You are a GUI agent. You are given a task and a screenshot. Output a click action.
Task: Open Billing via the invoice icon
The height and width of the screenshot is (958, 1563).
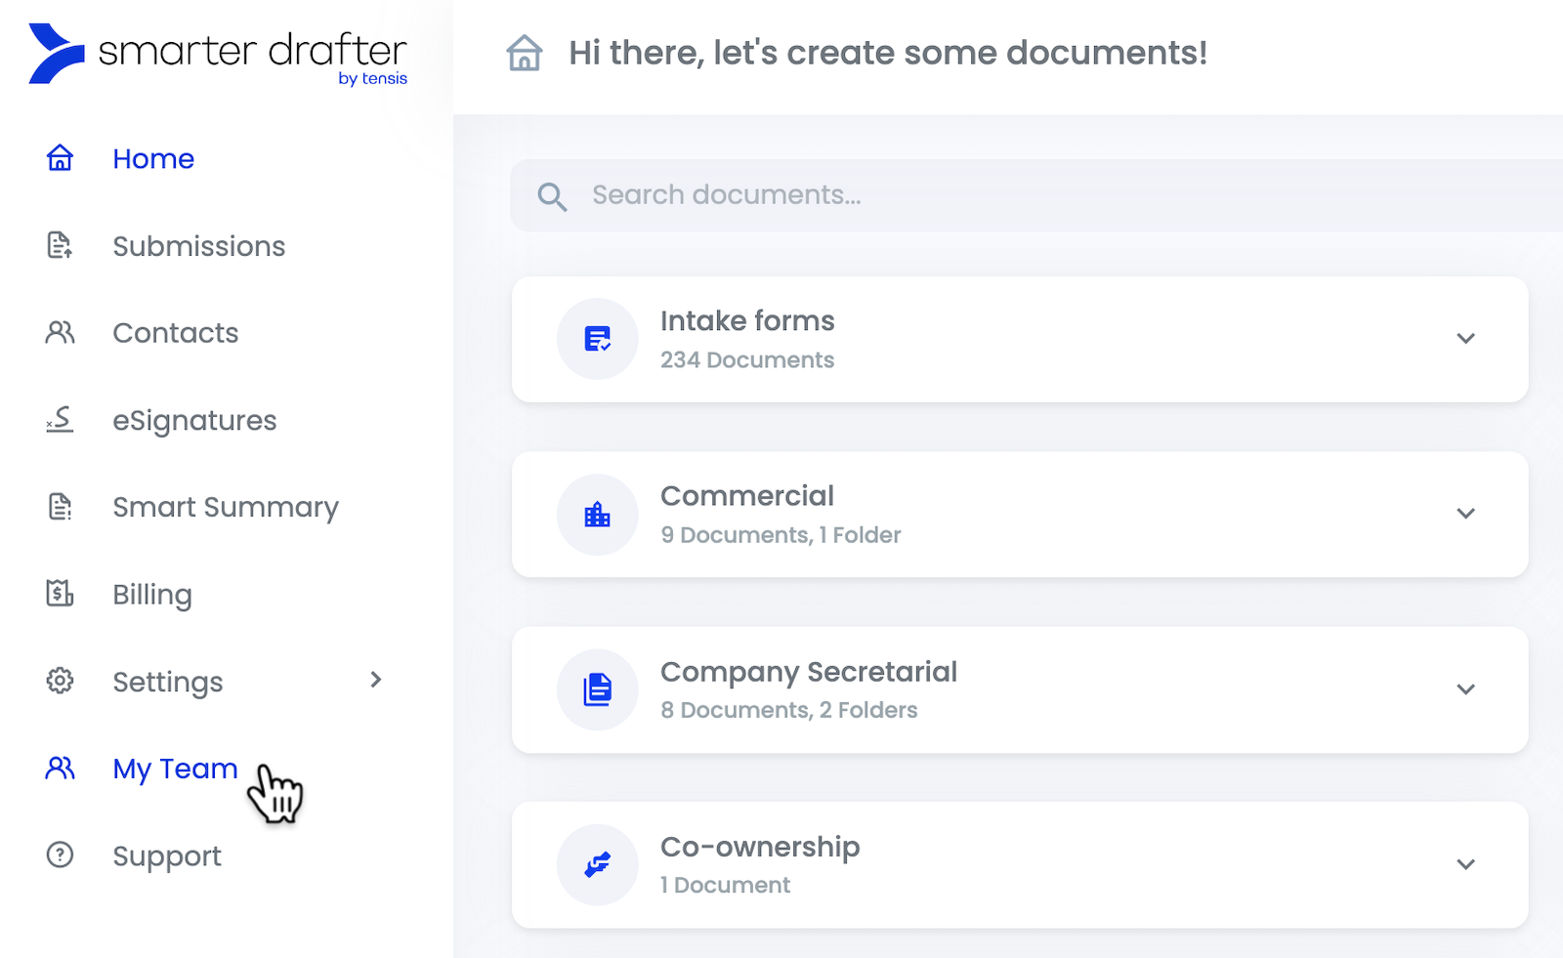coord(59,593)
